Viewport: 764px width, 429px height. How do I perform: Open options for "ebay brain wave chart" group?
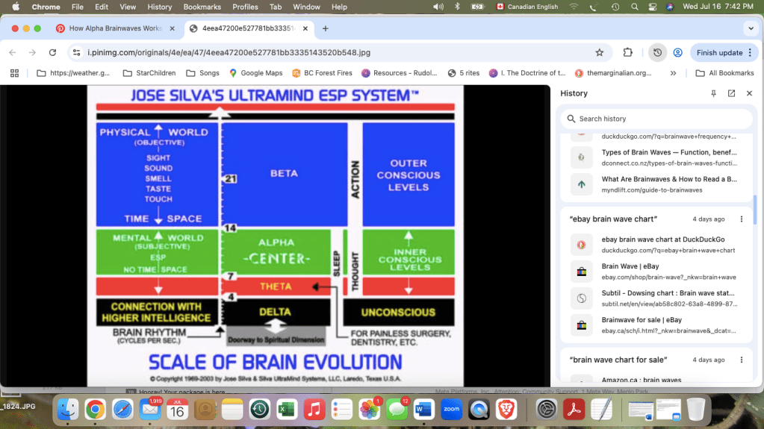[741, 219]
